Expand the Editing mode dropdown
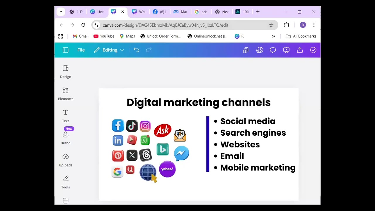Viewport: 375px width, 211px height. (x=109, y=50)
